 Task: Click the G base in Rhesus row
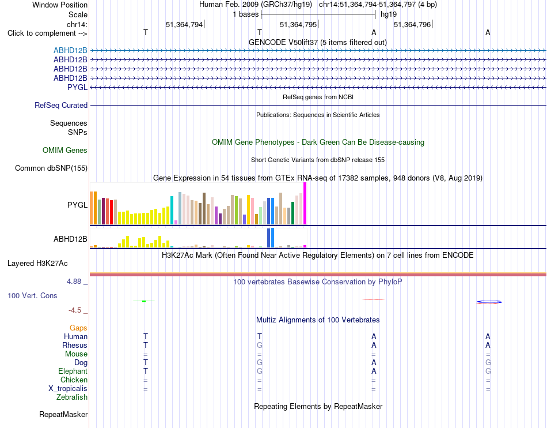click(260, 345)
